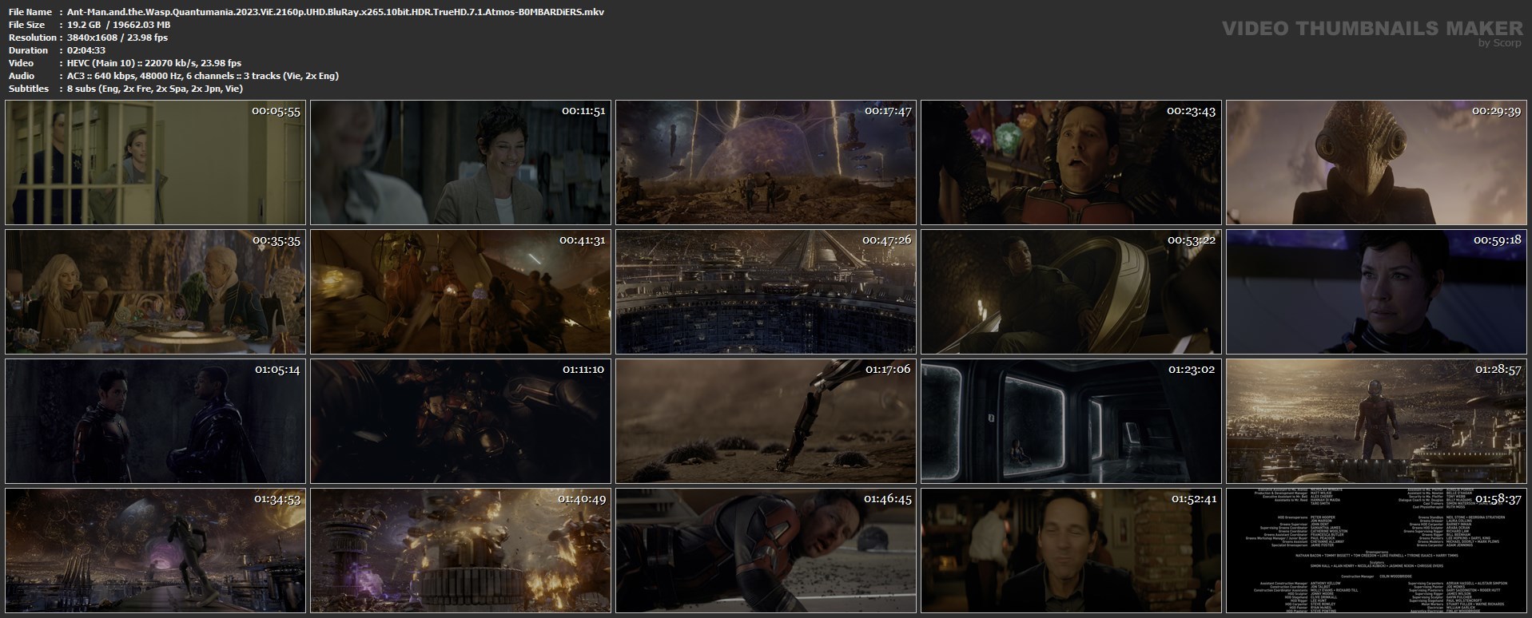Open the dinner table frame at 00:35:35

155,291
